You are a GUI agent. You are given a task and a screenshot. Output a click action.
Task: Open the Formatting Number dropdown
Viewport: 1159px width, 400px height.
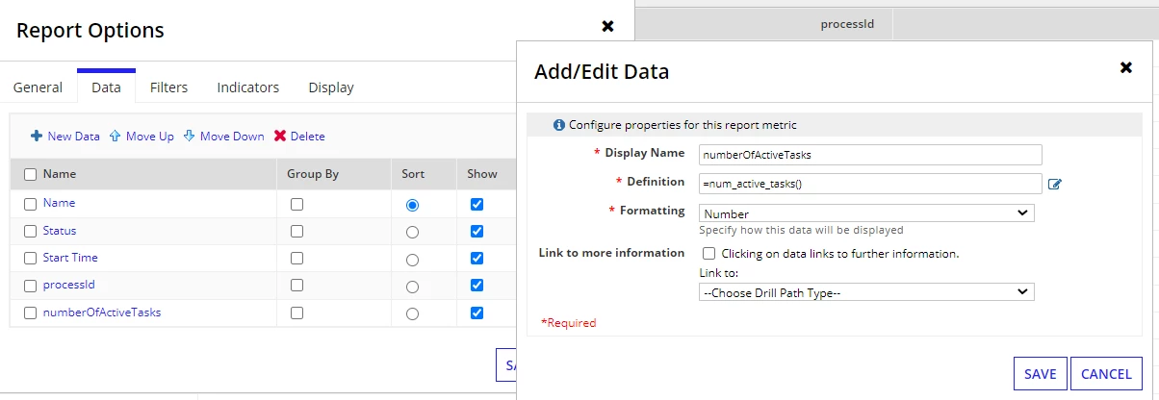click(866, 213)
